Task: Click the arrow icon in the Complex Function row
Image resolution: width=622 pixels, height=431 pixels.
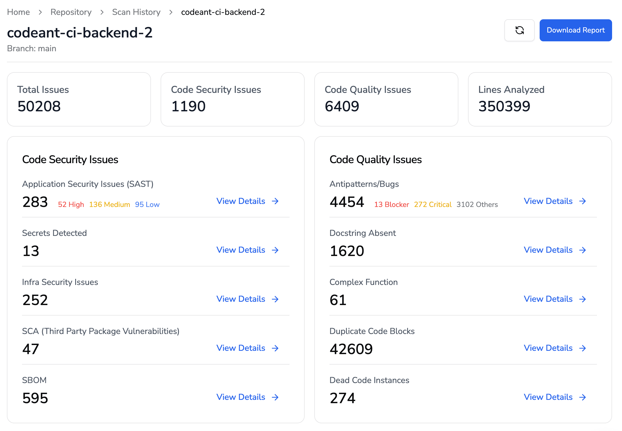Action: (x=583, y=299)
